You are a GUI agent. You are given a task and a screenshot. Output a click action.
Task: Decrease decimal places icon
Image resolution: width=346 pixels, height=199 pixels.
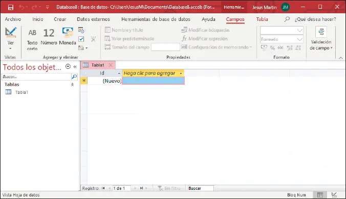click(x=298, y=48)
